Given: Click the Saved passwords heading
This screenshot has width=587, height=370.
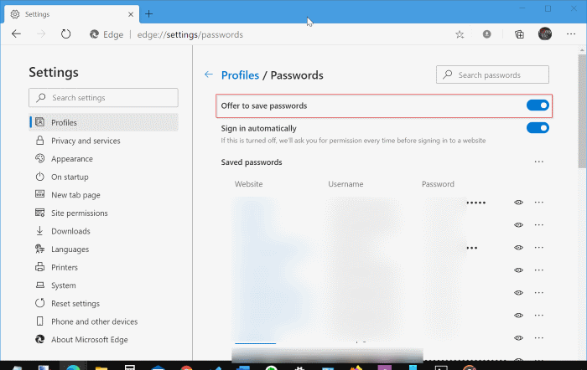Looking at the screenshot, I should [252, 162].
